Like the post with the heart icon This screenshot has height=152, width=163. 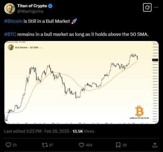(x=82, y=145)
